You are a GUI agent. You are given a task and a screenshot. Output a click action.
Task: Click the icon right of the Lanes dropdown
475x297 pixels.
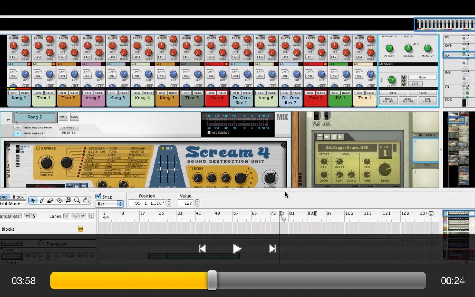(x=91, y=216)
